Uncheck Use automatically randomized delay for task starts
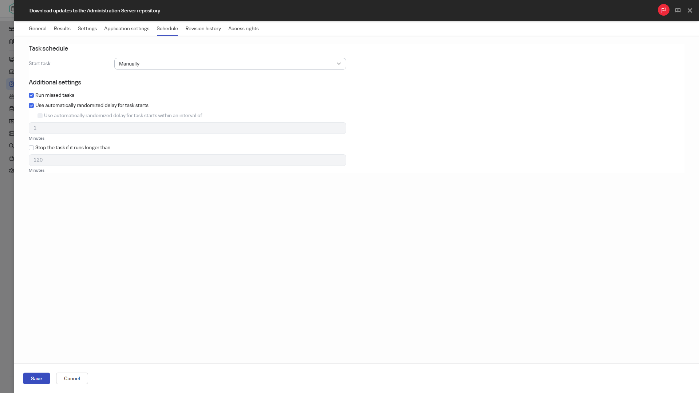This screenshot has height=393, width=699. pyautogui.click(x=31, y=106)
